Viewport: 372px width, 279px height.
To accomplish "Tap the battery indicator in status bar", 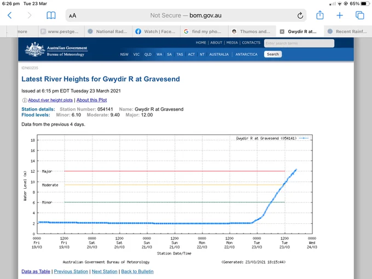I will click(x=365, y=4).
